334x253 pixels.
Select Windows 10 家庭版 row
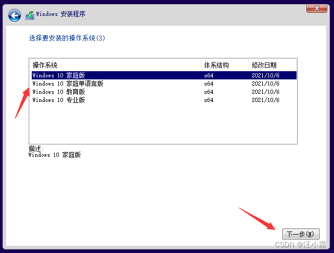164,75
